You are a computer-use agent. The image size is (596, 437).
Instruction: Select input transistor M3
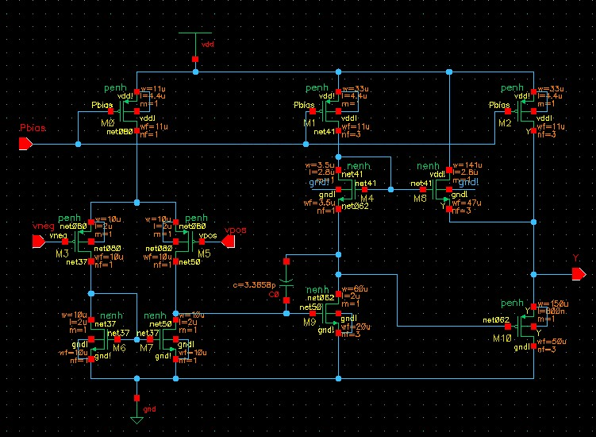(x=82, y=242)
